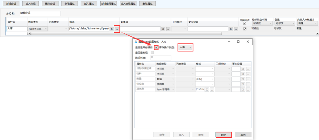Toggle the 是否是库存操作 checkbox
319x140 pixels.
click(x=156, y=47)
